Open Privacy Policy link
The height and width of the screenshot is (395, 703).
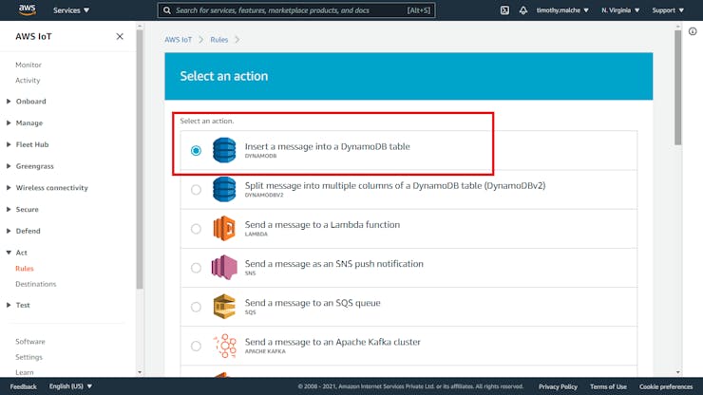click(558, 386)
